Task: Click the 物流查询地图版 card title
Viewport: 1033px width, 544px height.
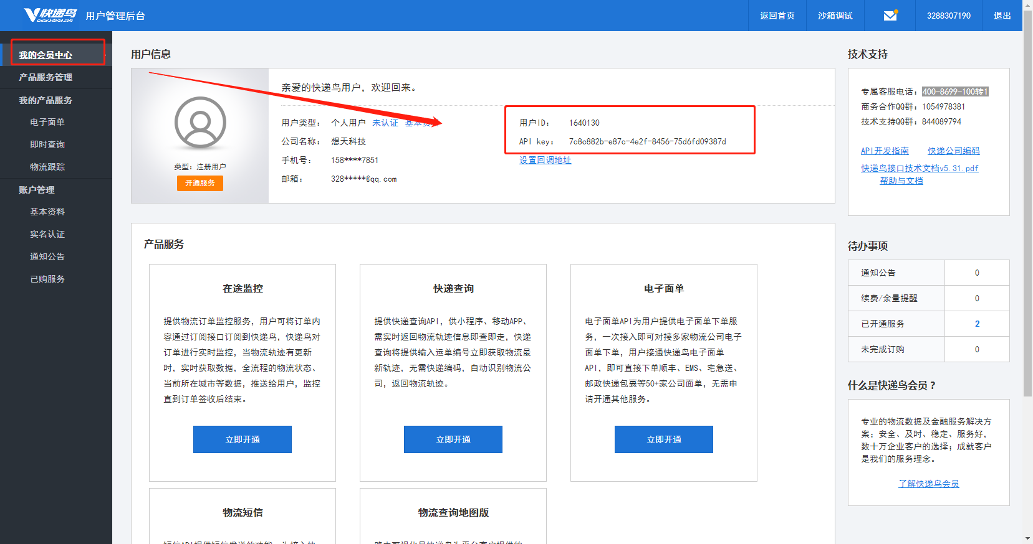Action: pyautogui.click(x=453, y=512)
